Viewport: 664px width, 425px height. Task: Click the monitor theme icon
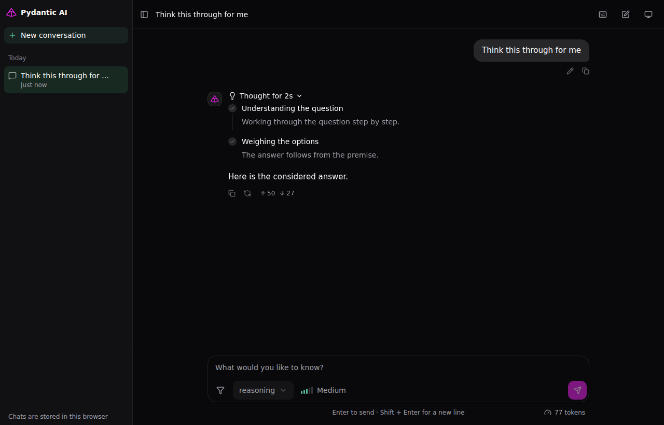point(648,15)
